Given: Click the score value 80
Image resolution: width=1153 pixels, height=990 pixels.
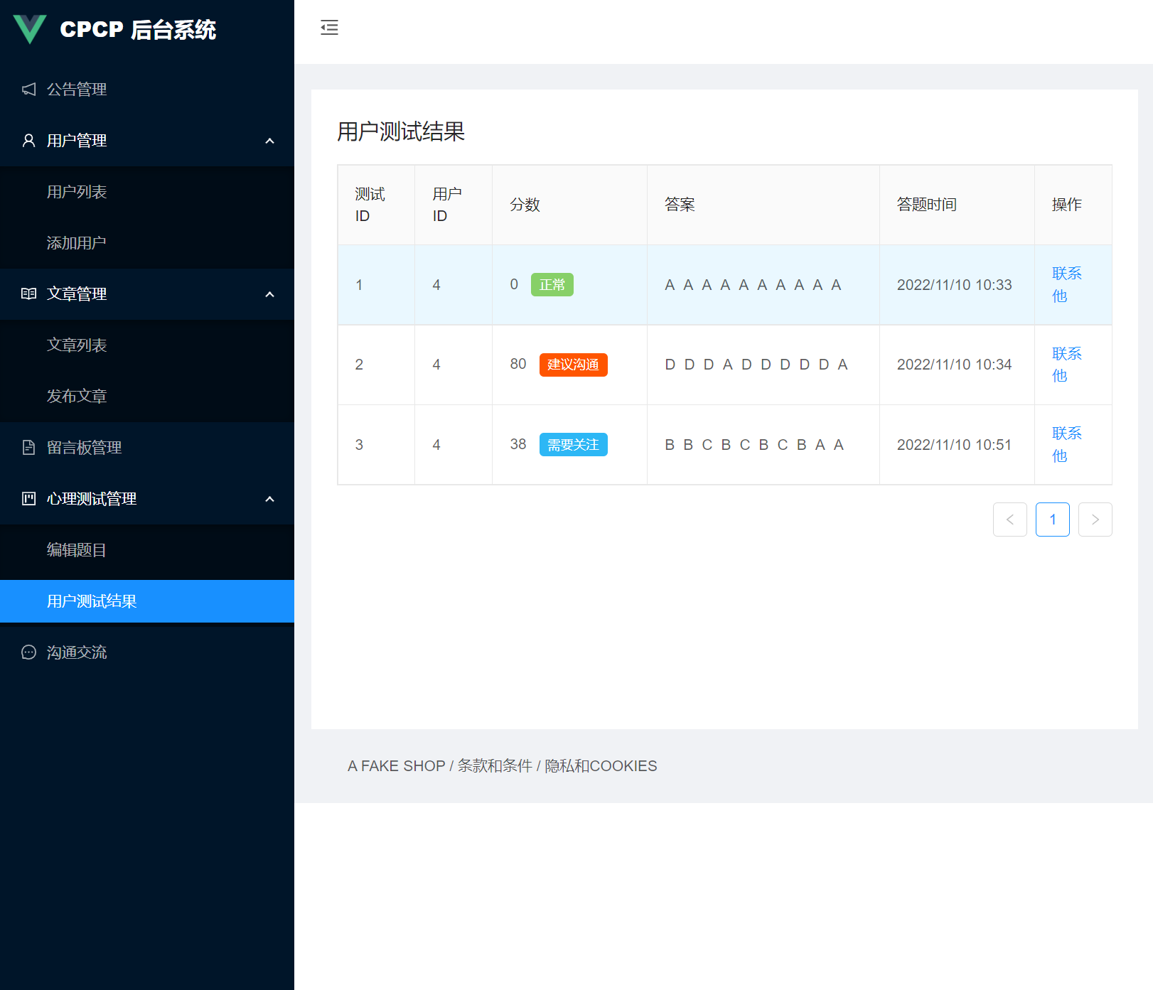Looking at the screenshot, I should tap(518, 364).
